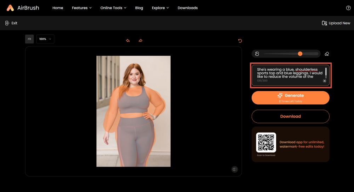Click the redo arrow icon
354x192 pixels.
(x=141, y=41)
